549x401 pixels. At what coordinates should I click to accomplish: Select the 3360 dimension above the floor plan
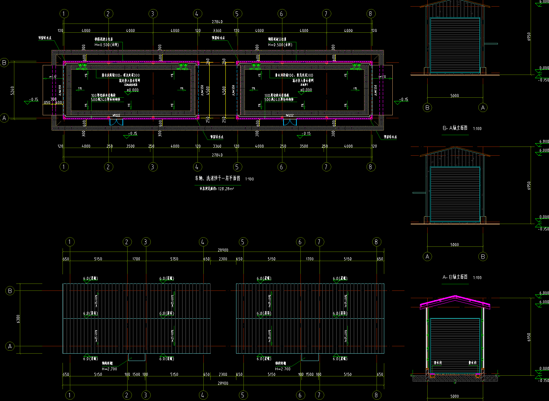point(217,30)
